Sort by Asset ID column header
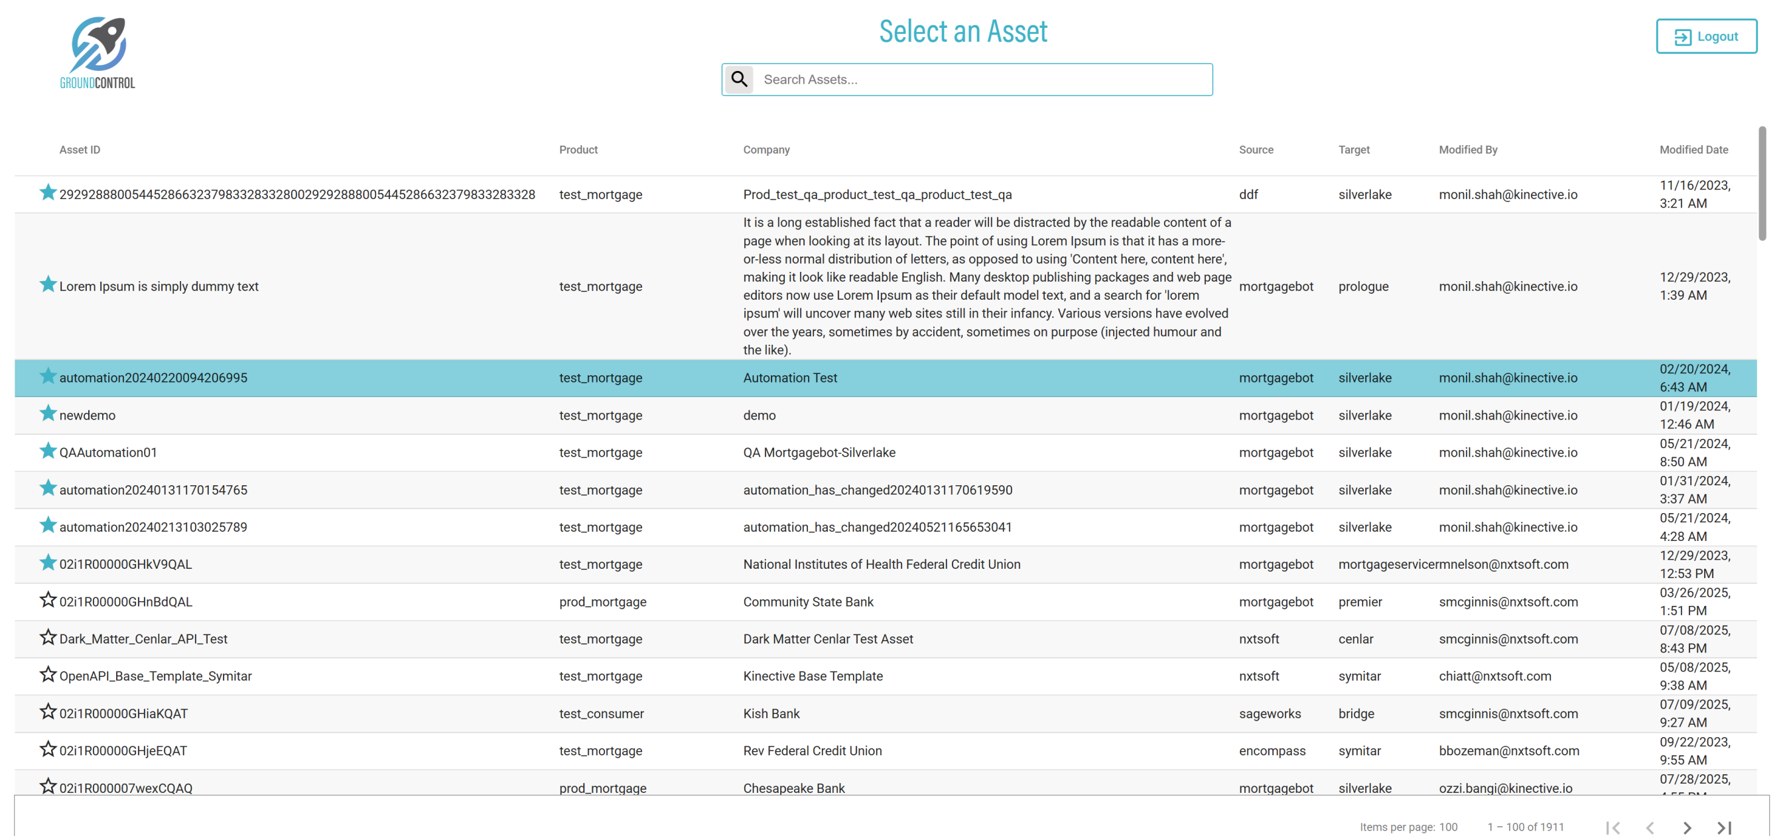The height and width of the screenshot is (836, 1783). (80, 149)
